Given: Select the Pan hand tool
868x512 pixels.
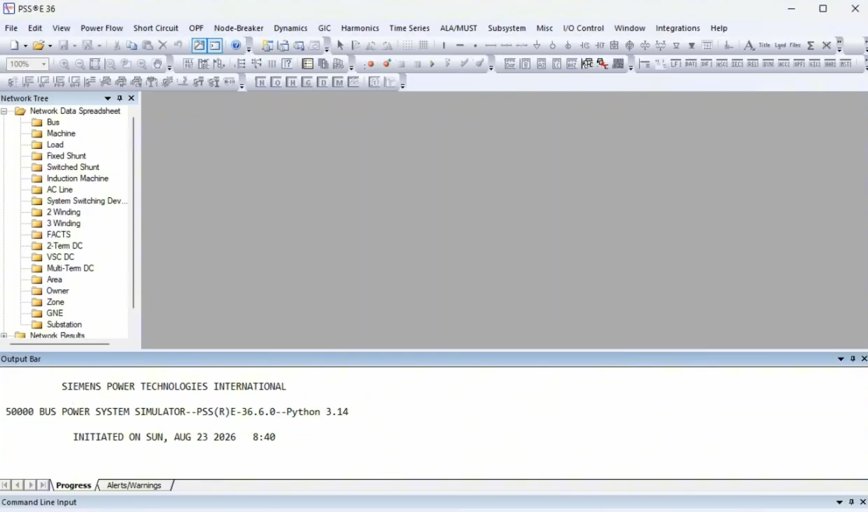Looking at the screenshot, I should 157,64.
